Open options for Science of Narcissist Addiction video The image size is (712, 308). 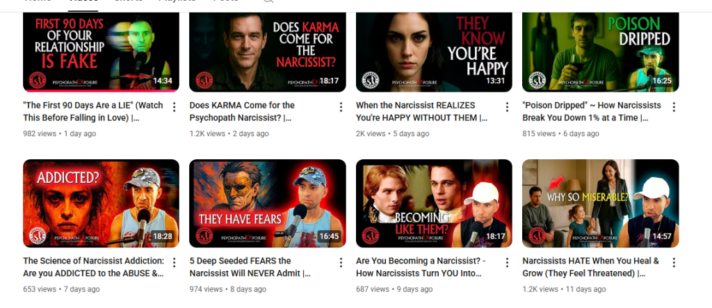[x=174, y=263]
